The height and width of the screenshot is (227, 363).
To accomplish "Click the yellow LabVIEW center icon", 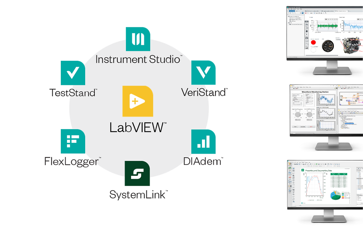I will click(138, 101).
